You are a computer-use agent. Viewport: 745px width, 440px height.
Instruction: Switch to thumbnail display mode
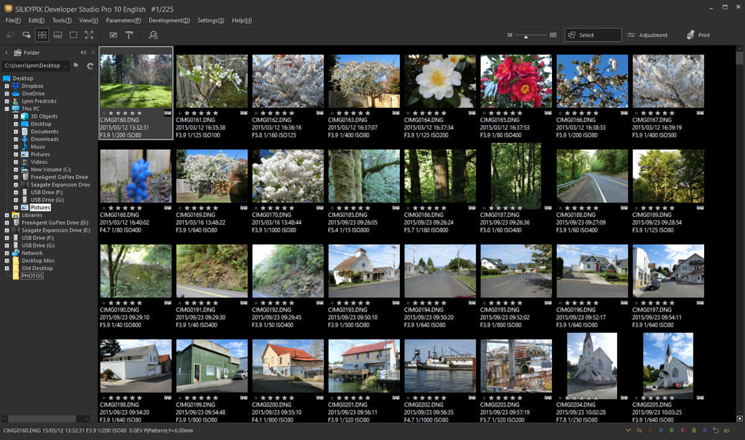click(42, 35)
